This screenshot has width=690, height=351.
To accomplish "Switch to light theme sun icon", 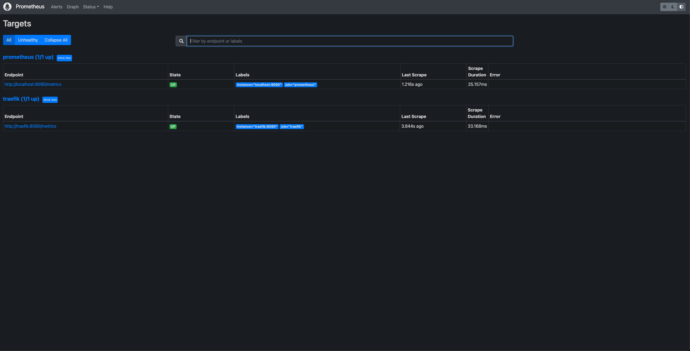I will [665, 7].
